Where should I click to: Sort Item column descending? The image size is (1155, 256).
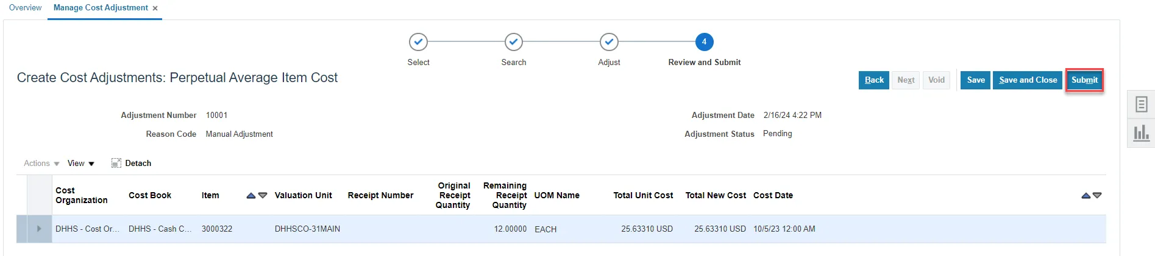pos(263,195)
